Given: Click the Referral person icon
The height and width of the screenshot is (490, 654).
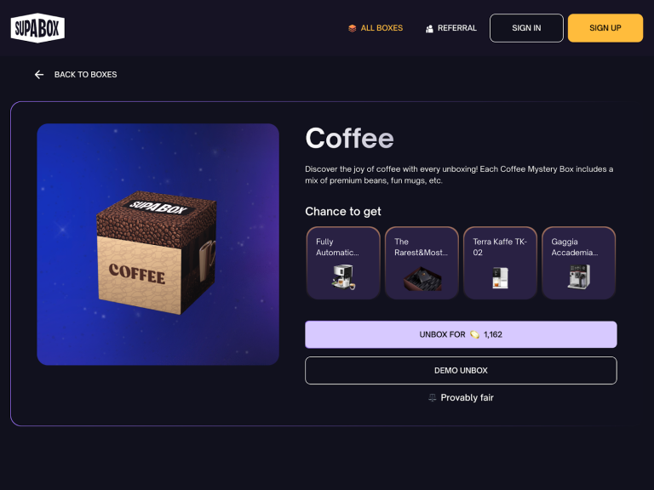Looking at the screenshot, I should coord(429,28).
